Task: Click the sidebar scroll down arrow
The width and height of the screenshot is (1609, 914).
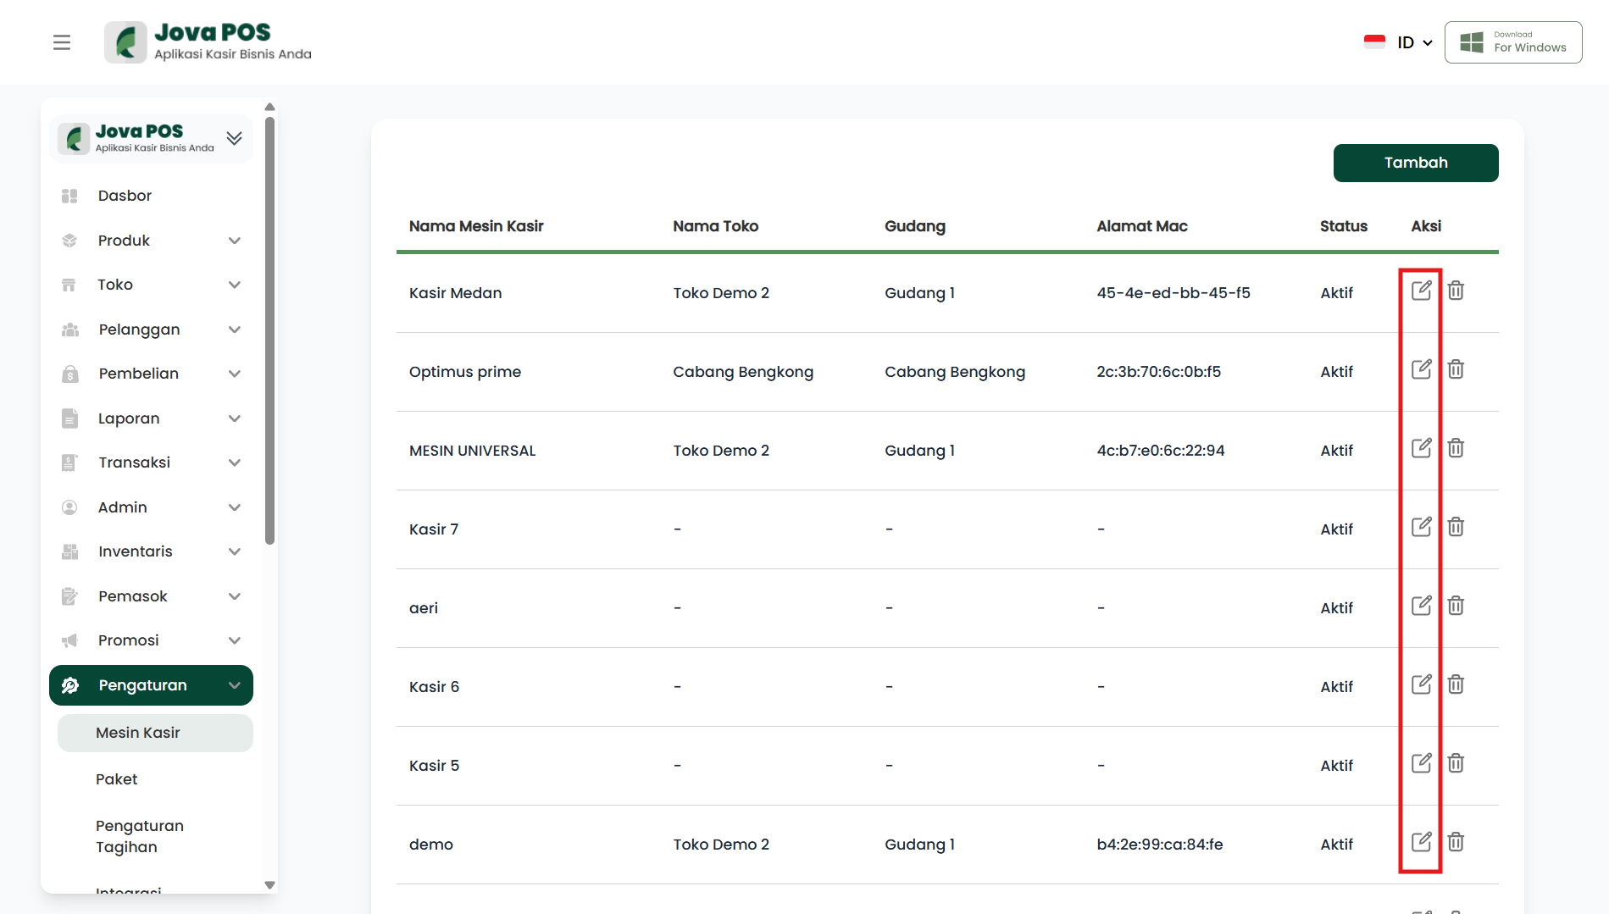Action: [269, 885]
